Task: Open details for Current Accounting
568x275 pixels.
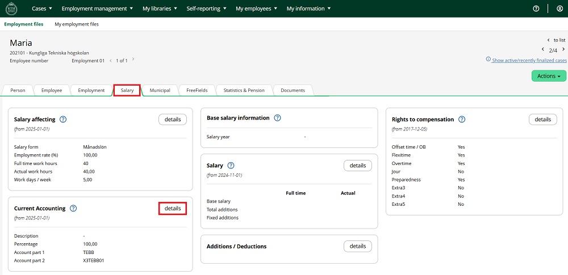Action: click(173, 208)
